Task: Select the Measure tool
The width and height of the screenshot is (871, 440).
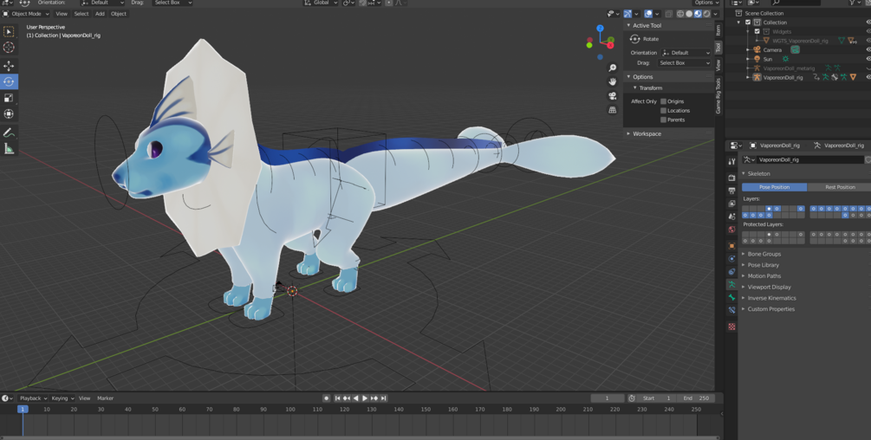Action: point(9,149)
